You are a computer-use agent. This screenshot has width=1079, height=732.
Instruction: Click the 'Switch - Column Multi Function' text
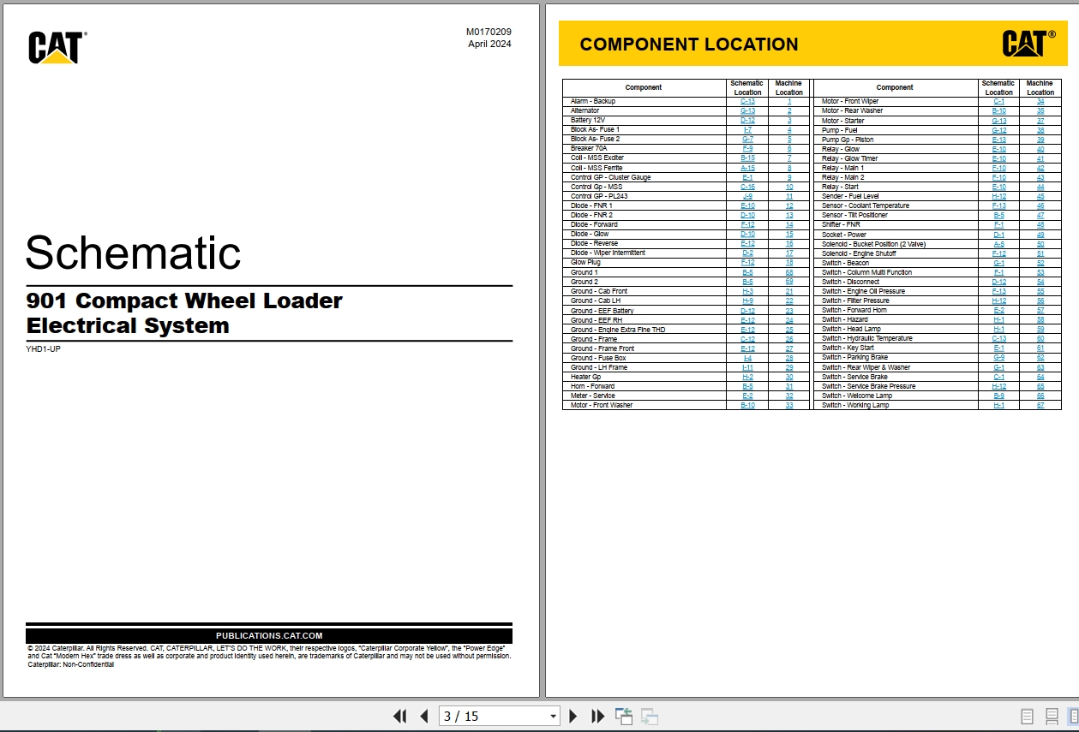click(x=866, y=272)
